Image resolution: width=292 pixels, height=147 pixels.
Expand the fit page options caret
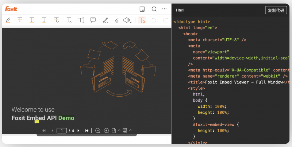[119, 130]
